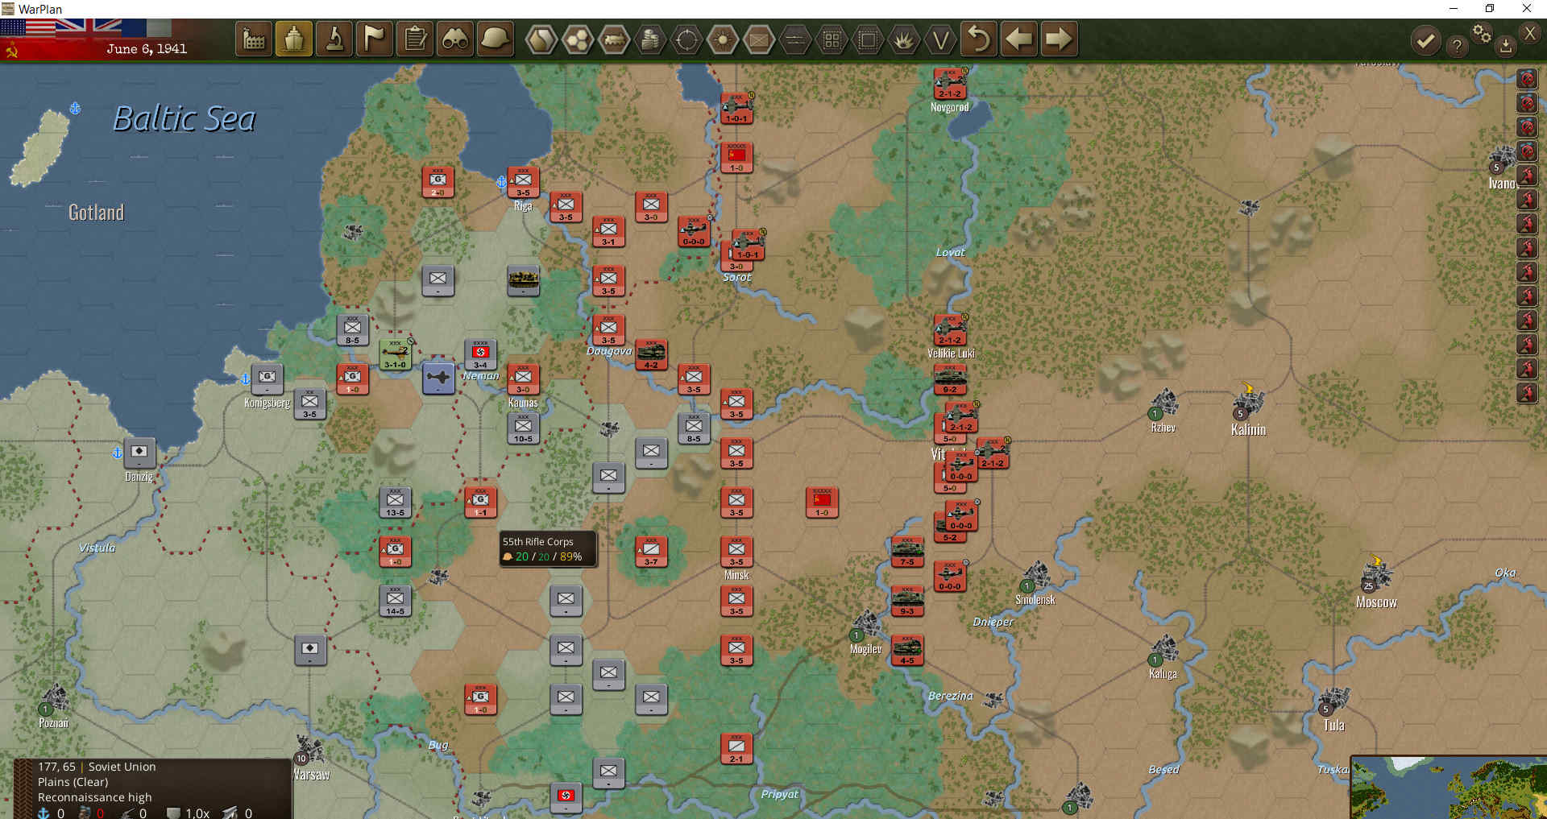
Task: Go to next unit with right arrow
Action: pos(1059,39)
